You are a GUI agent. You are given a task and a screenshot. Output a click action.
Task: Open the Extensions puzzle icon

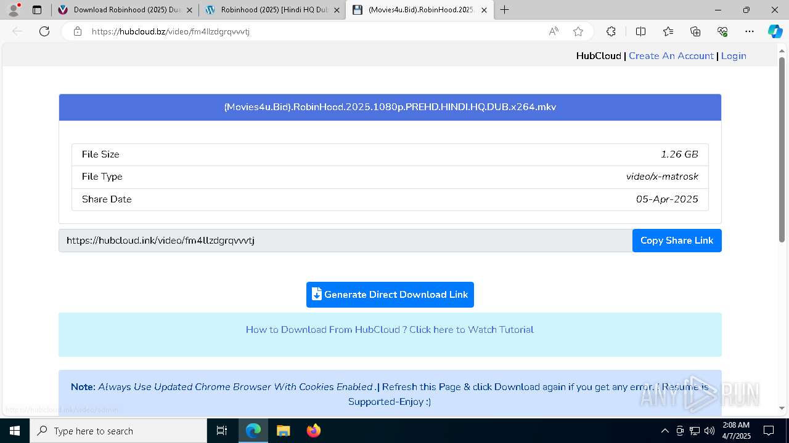[x=611, y=31]
